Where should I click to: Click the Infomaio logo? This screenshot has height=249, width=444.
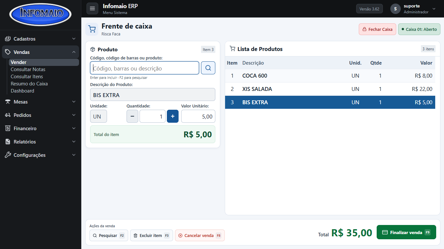pos(41,15)
